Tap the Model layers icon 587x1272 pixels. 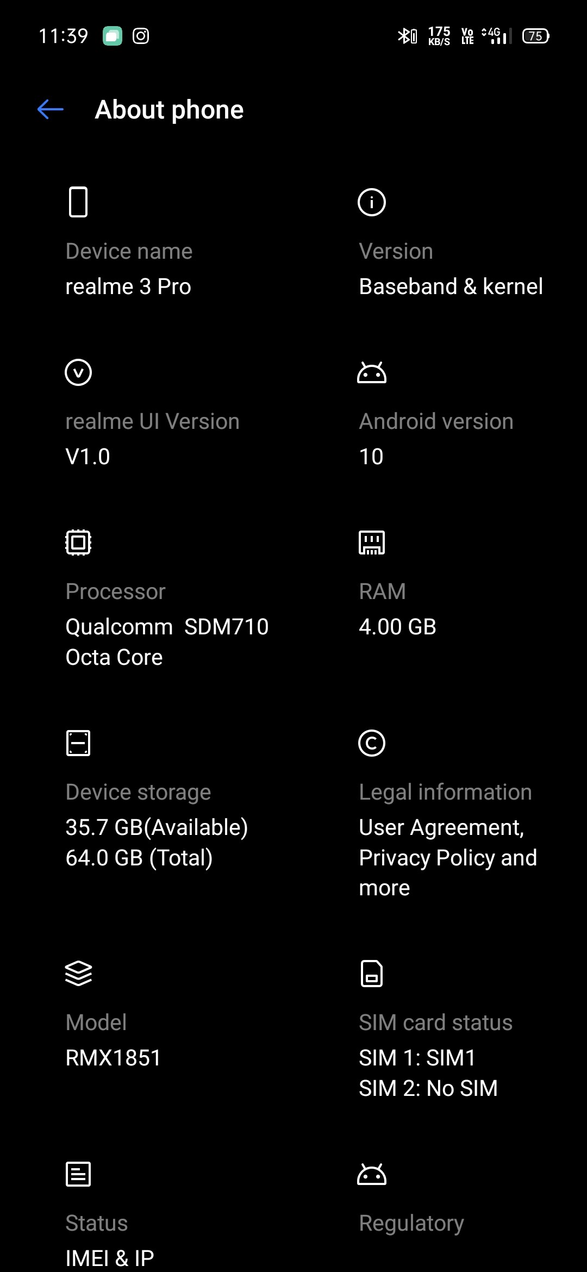point(78,973)
